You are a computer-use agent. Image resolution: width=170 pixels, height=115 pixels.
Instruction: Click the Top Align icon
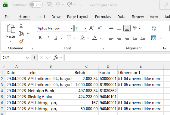pyautogui.click(x=111, y=27)
